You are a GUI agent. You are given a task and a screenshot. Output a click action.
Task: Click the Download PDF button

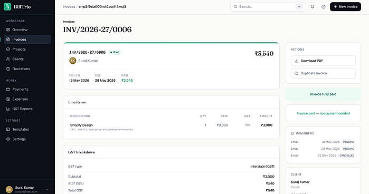pos(323,61)
